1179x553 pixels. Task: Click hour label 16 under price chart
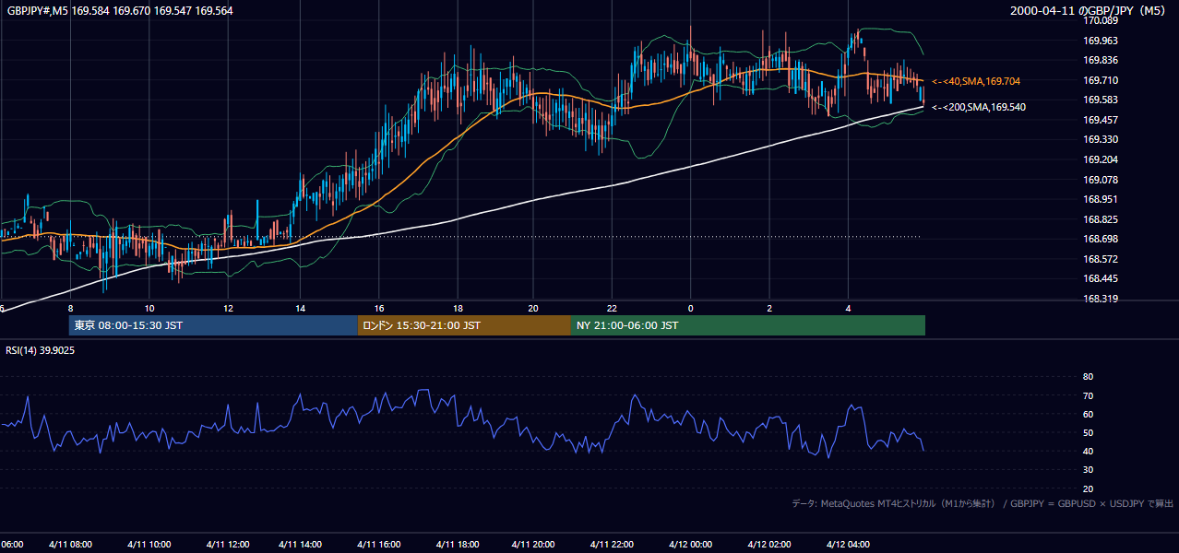click(379, 308)
